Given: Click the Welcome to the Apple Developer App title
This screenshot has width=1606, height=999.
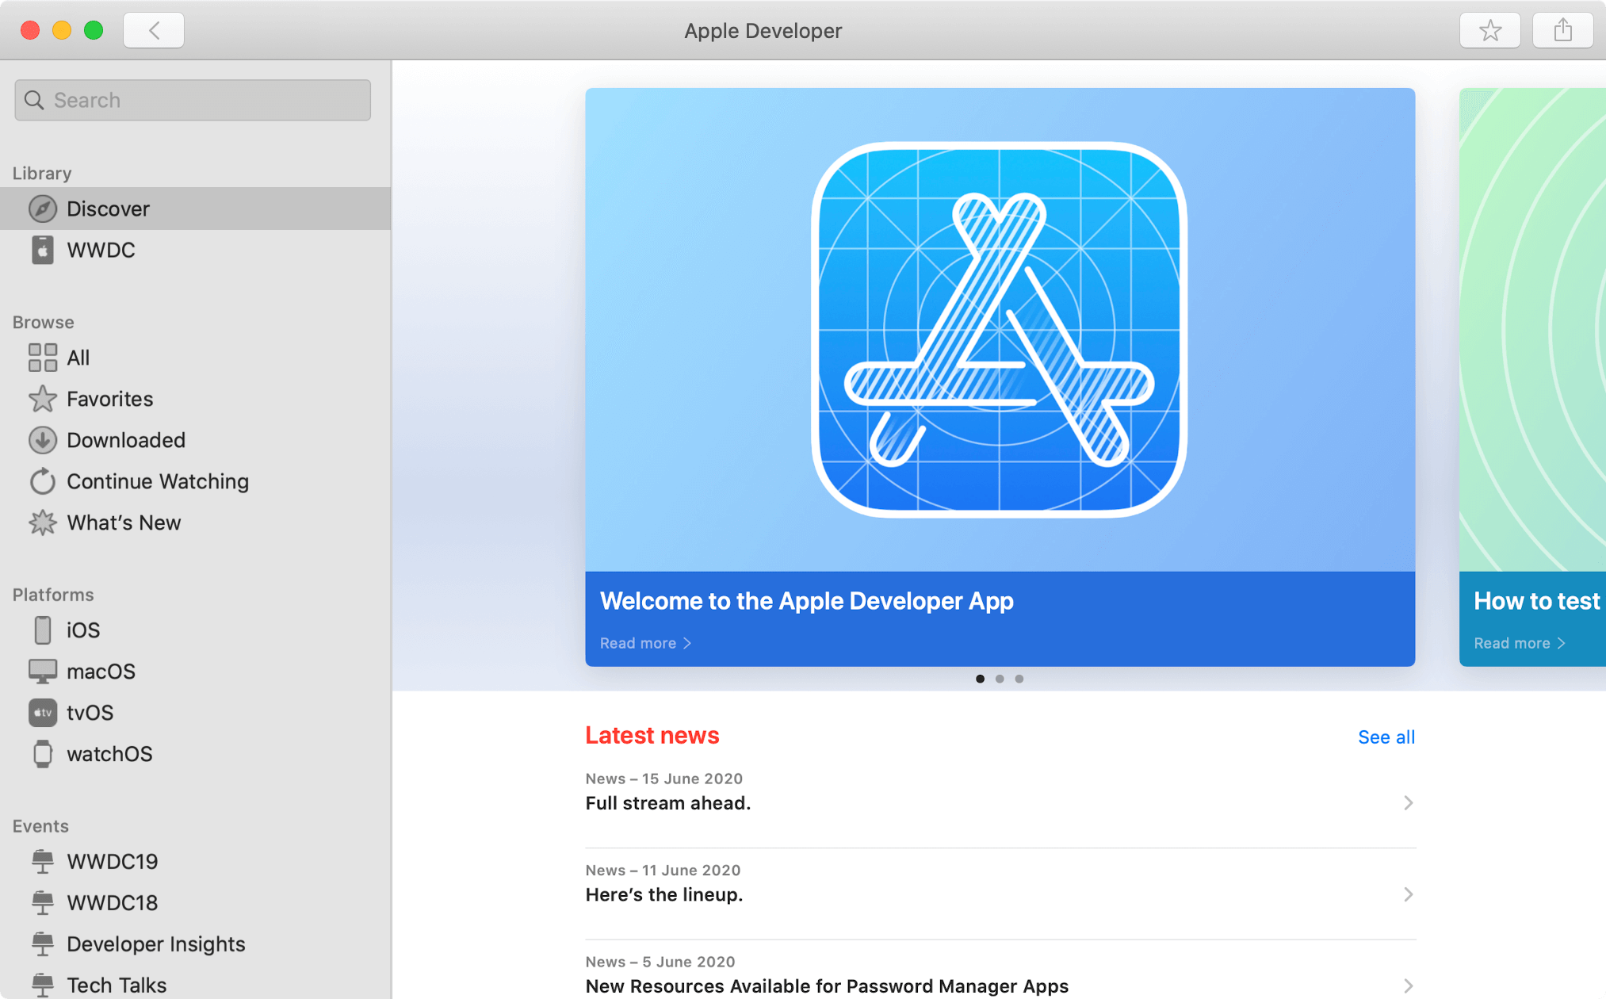Looking at the screenshot, I should point(806,601).
